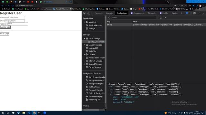Image resolution: width=206 pixels, height=115 pixels.
Task: Open Service Workers in Application section
Action: point(95,25)
